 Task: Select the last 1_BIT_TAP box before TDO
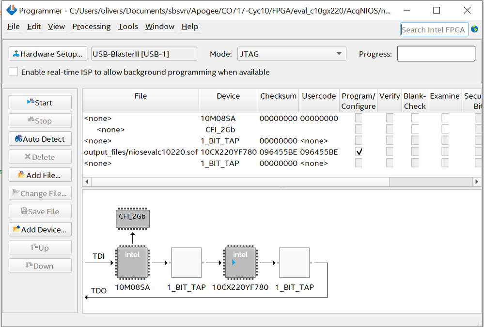point(295,263)
